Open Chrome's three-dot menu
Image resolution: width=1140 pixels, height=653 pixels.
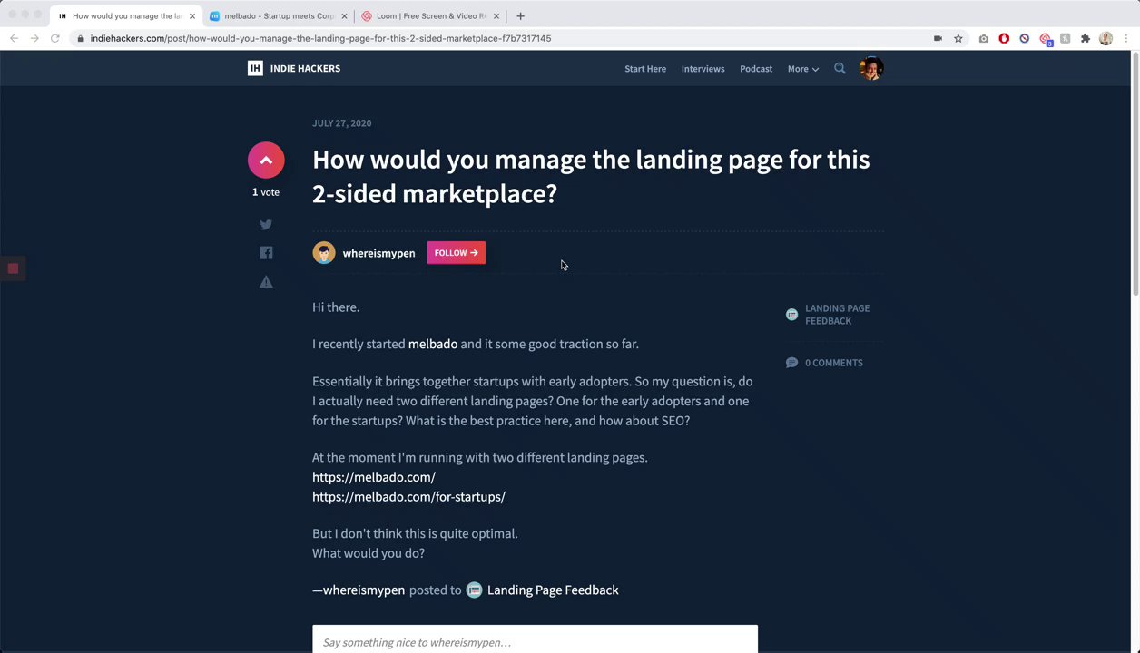click(1126, 38)
